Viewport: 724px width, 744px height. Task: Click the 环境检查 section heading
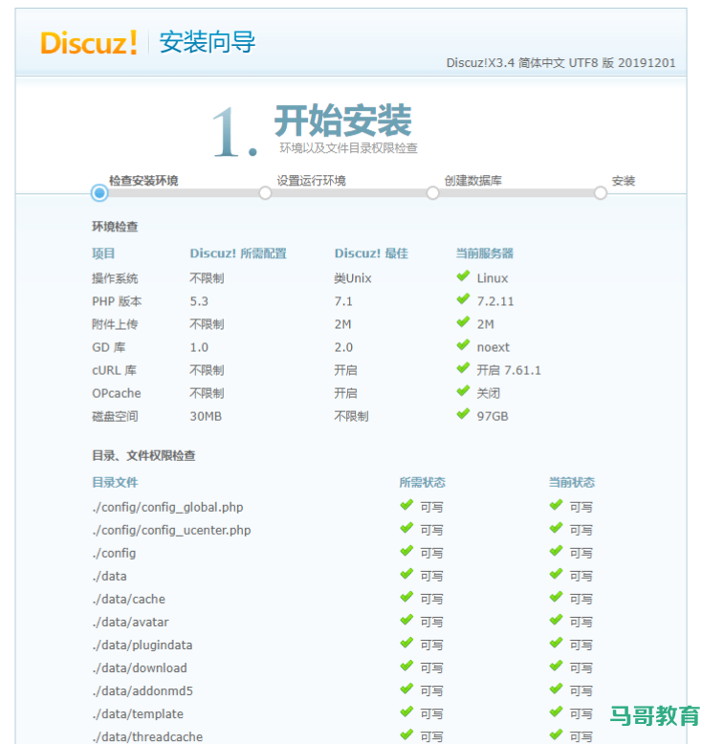[115, 227]
